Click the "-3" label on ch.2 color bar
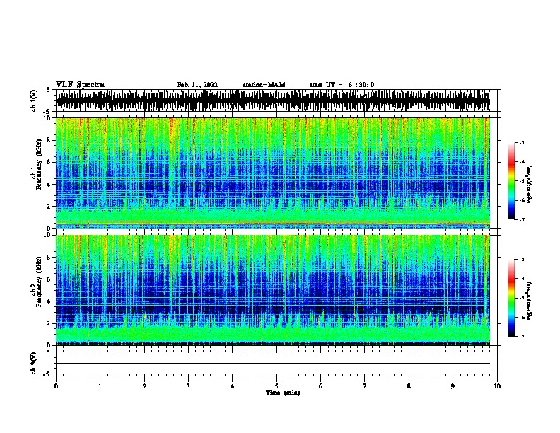 pyautogui.click(x=521, y=260)
